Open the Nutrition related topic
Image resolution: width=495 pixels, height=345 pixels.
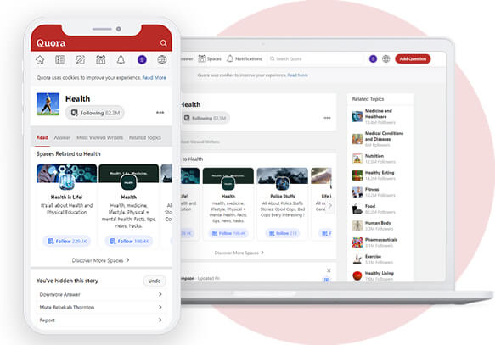(374, 159)
